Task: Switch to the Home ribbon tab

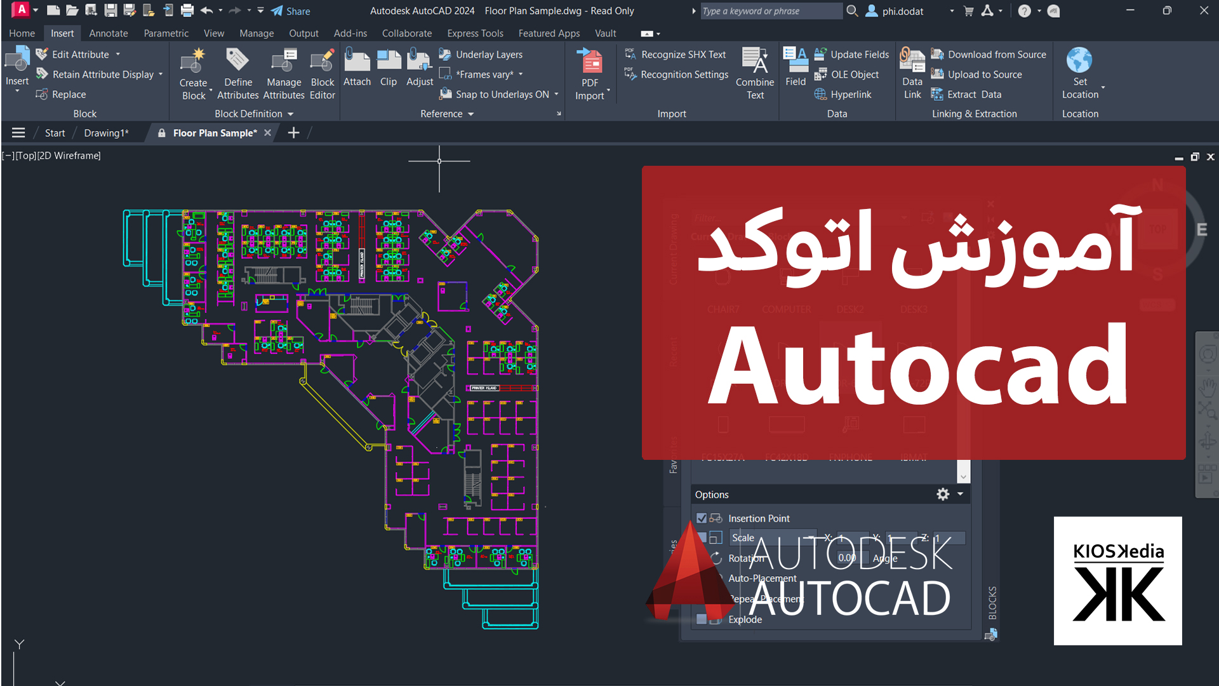Action: coord(22,33)
